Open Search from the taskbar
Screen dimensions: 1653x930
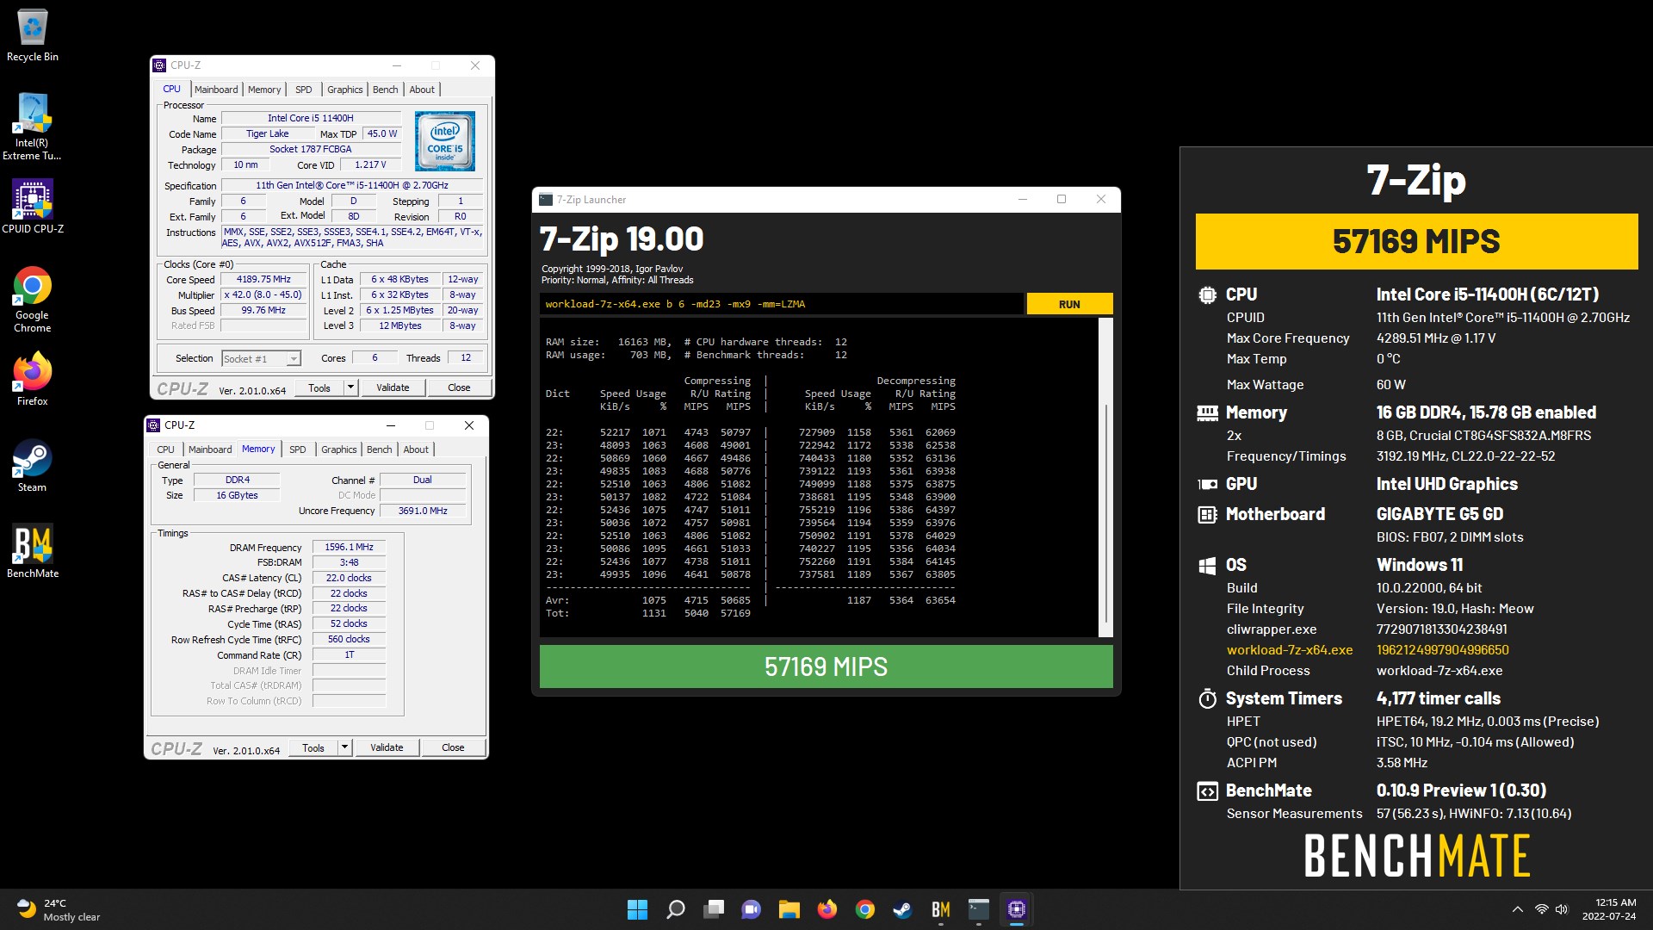pyautogui.click(x=676, y=909)
